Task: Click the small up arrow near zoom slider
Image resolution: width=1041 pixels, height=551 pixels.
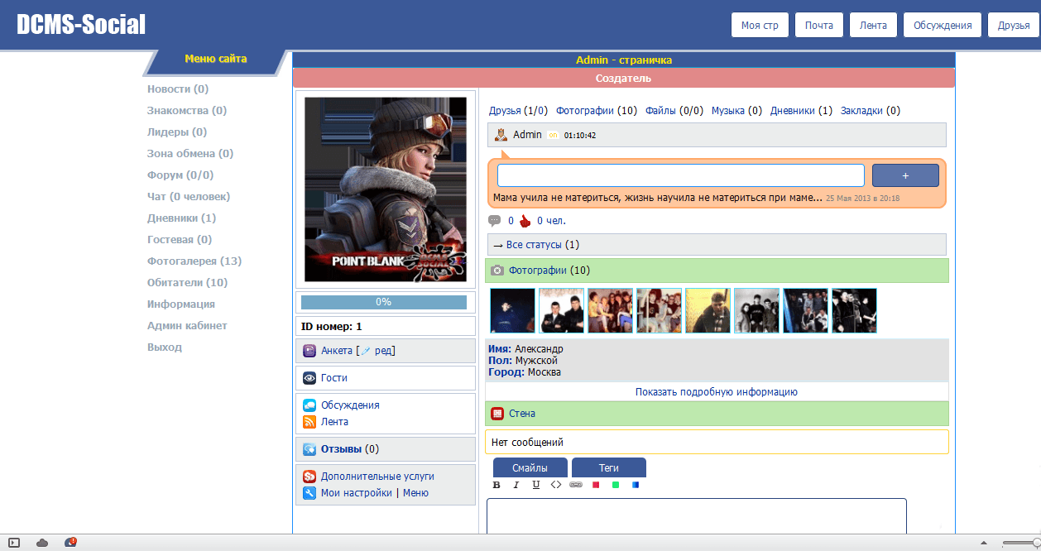Action: 984,543
